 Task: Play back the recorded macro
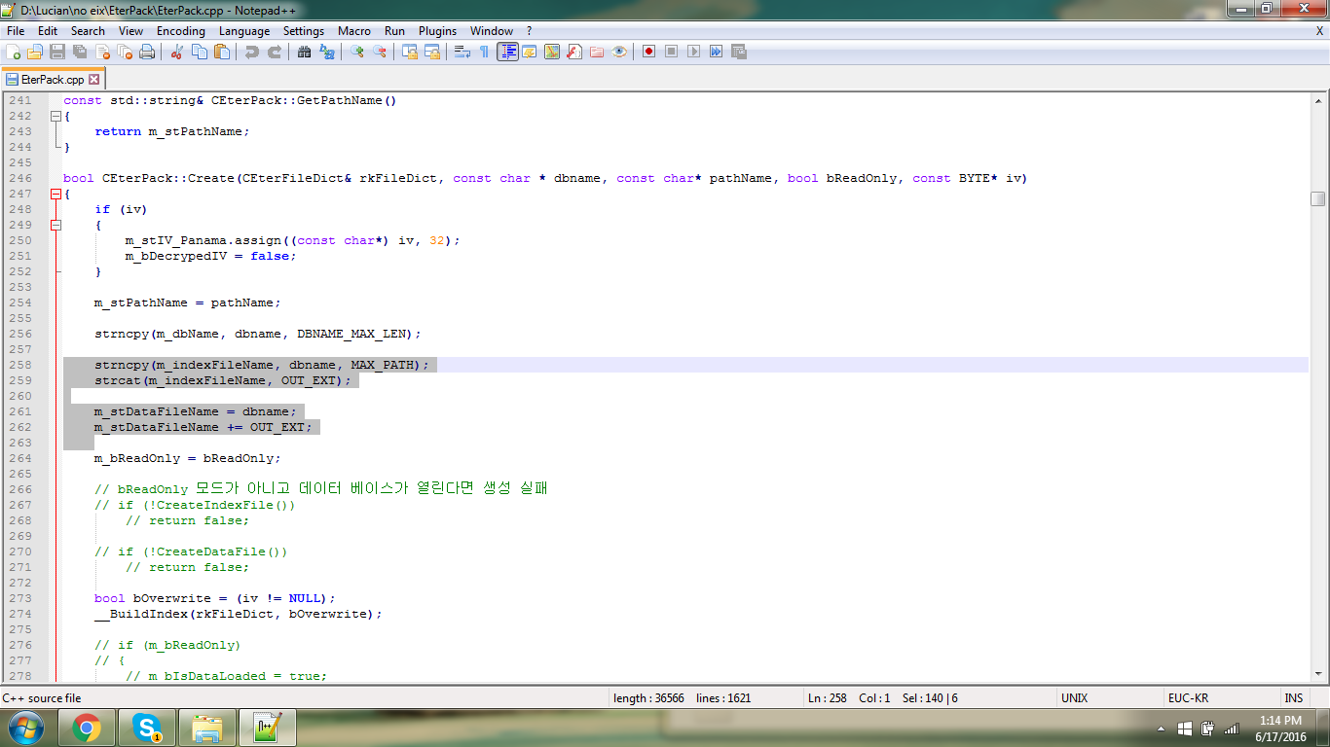coord(693,52)
